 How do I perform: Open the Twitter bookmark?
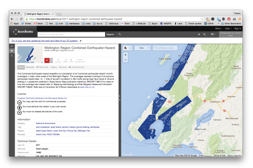tap(26, 23)
